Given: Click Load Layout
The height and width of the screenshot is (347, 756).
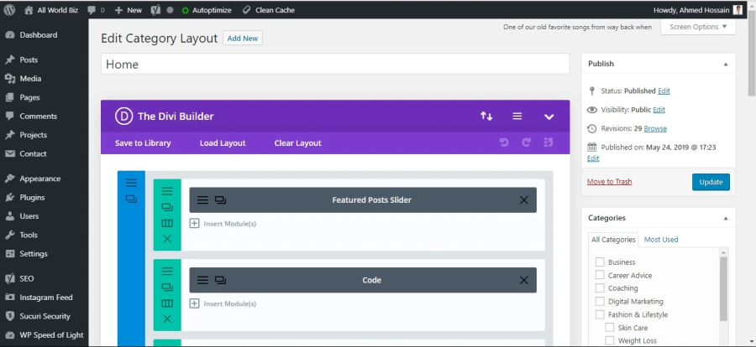Looking at the screenshot, I should point(223,143).
